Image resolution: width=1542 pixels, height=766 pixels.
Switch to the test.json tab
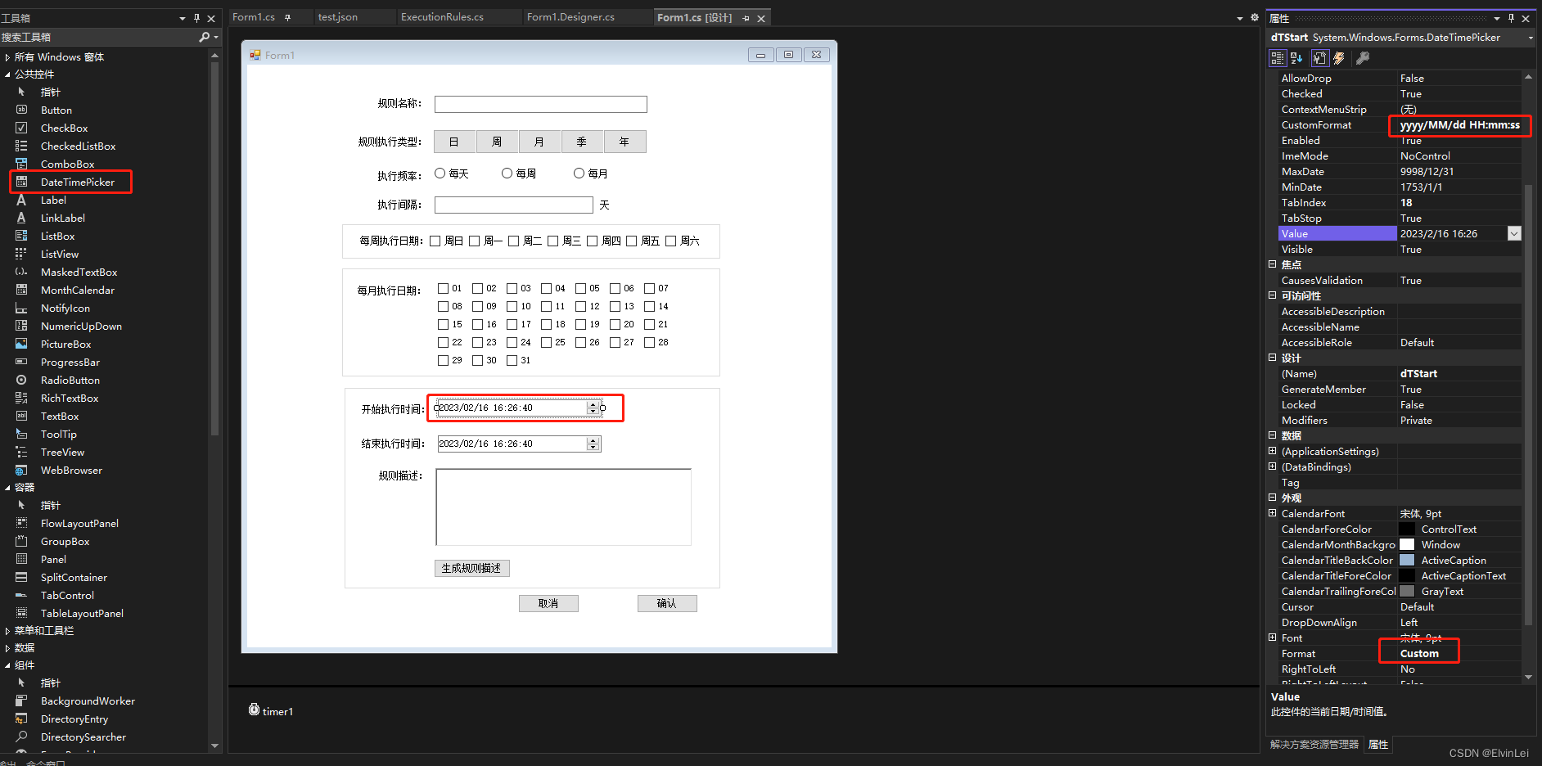point(337,16)
